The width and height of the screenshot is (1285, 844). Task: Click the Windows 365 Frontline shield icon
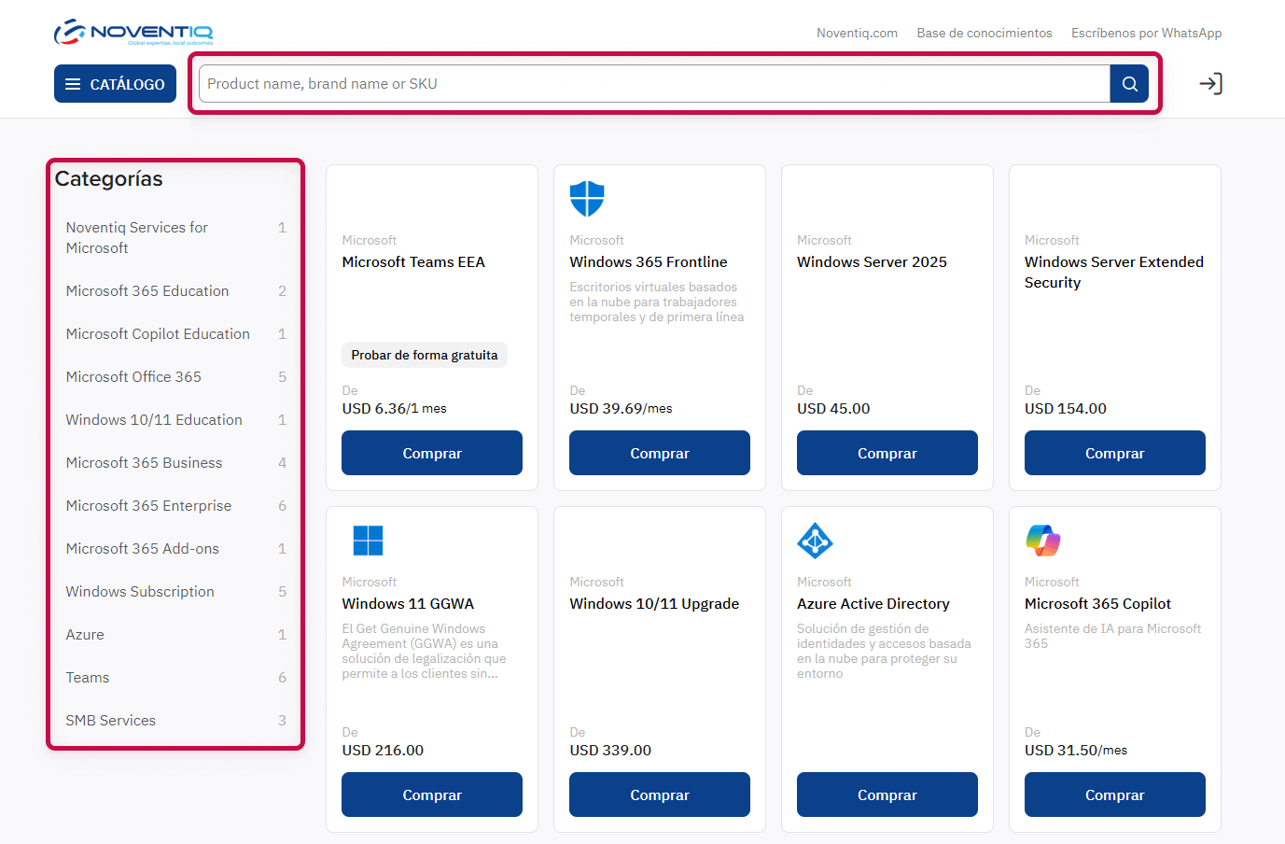(587, 199)
